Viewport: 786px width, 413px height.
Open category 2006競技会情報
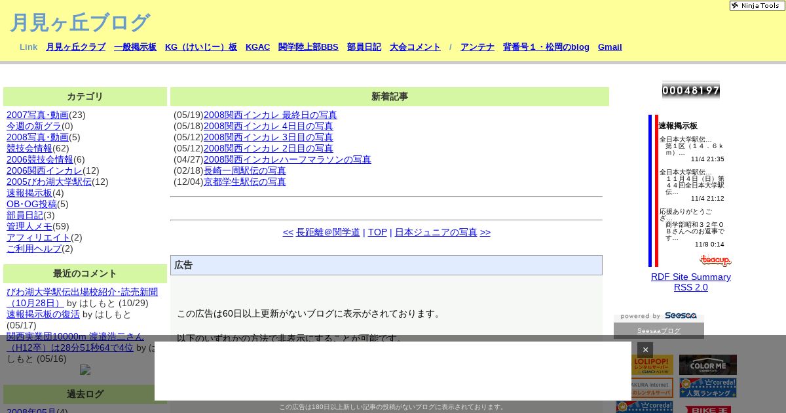pyautogui.click(x=40, y=159)
